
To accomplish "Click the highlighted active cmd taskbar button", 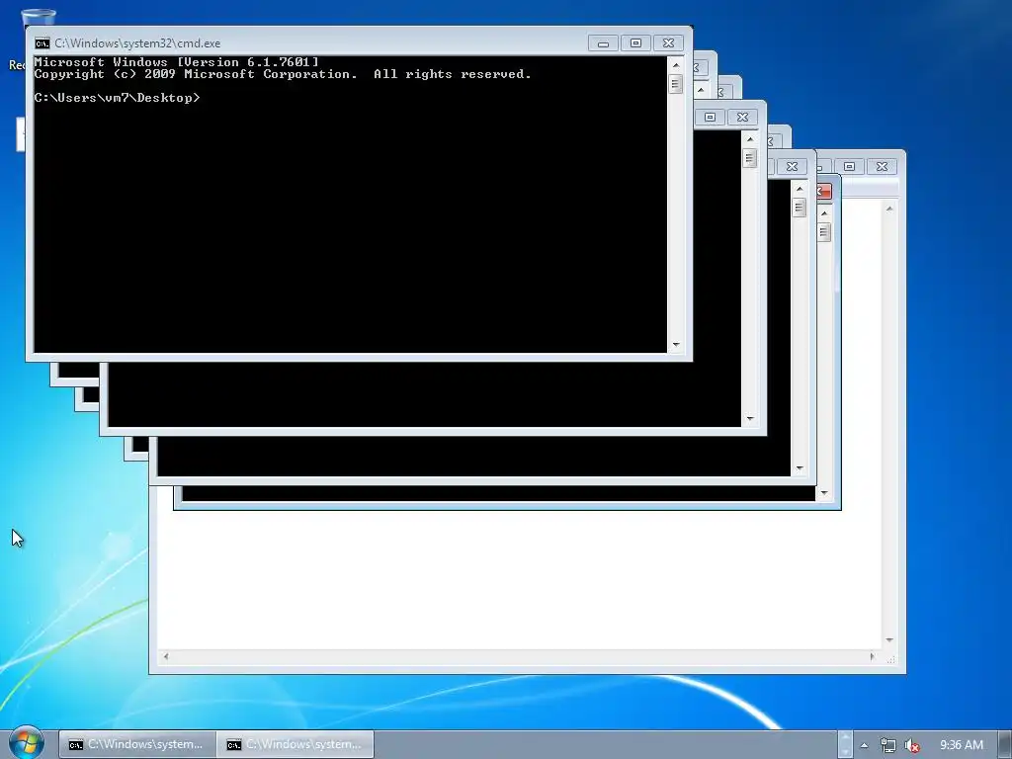I will pyautogui.click(x=295, y=745).
